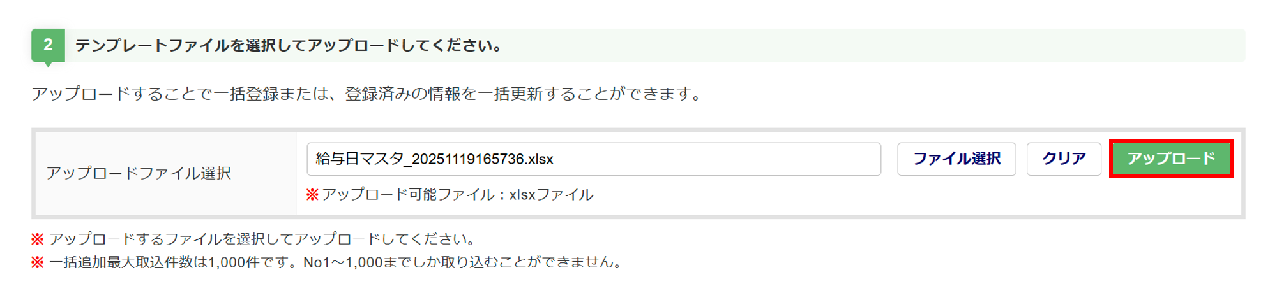Open file chooser with ファイル選択 button

956,159
